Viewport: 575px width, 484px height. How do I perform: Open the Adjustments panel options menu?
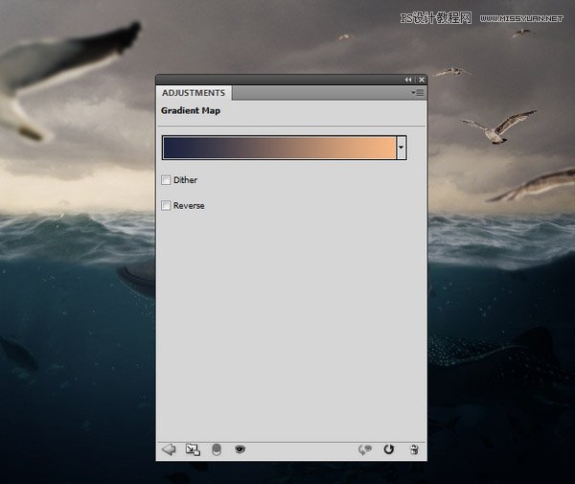pyautogui.click(x=418, y=93)
